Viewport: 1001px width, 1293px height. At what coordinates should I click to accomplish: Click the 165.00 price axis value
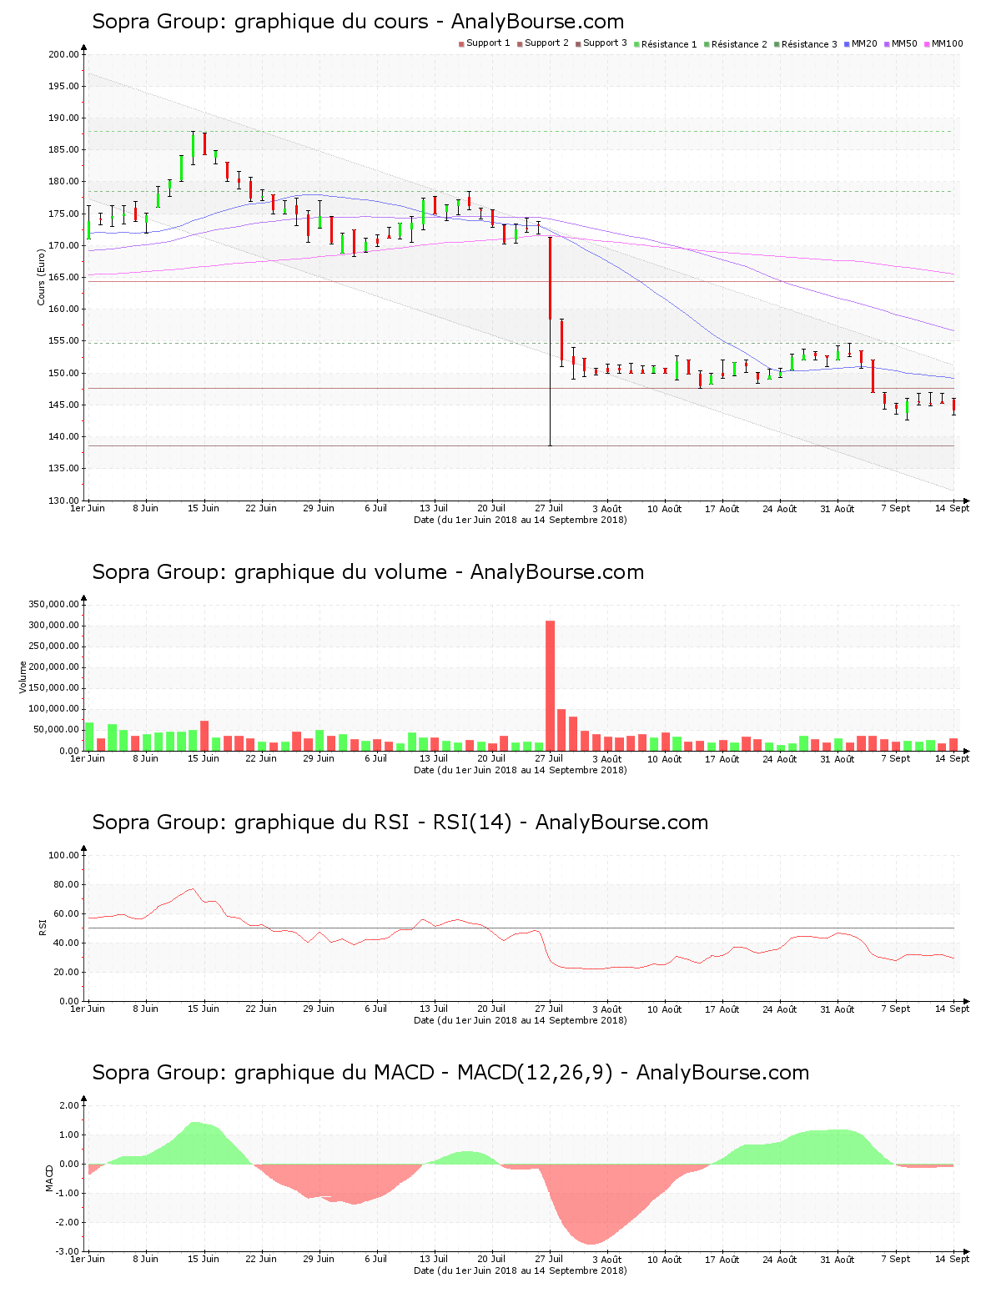coord(63,277)
